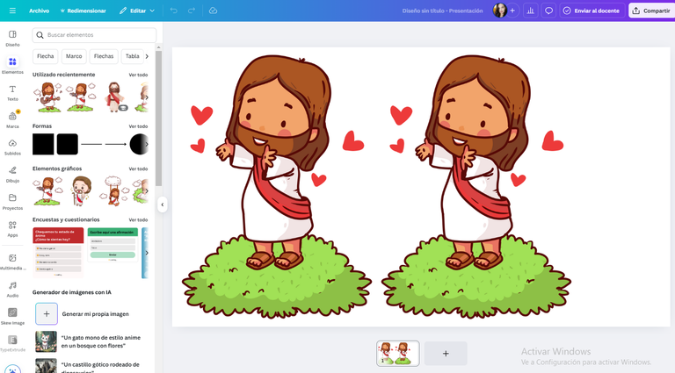
Task: Open the Diseño sidebar tab
Action: [12, 39]
